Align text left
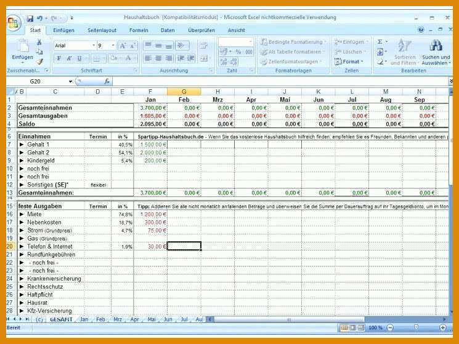Viewport: 459px width, 344px height. (x=148, y=58)
